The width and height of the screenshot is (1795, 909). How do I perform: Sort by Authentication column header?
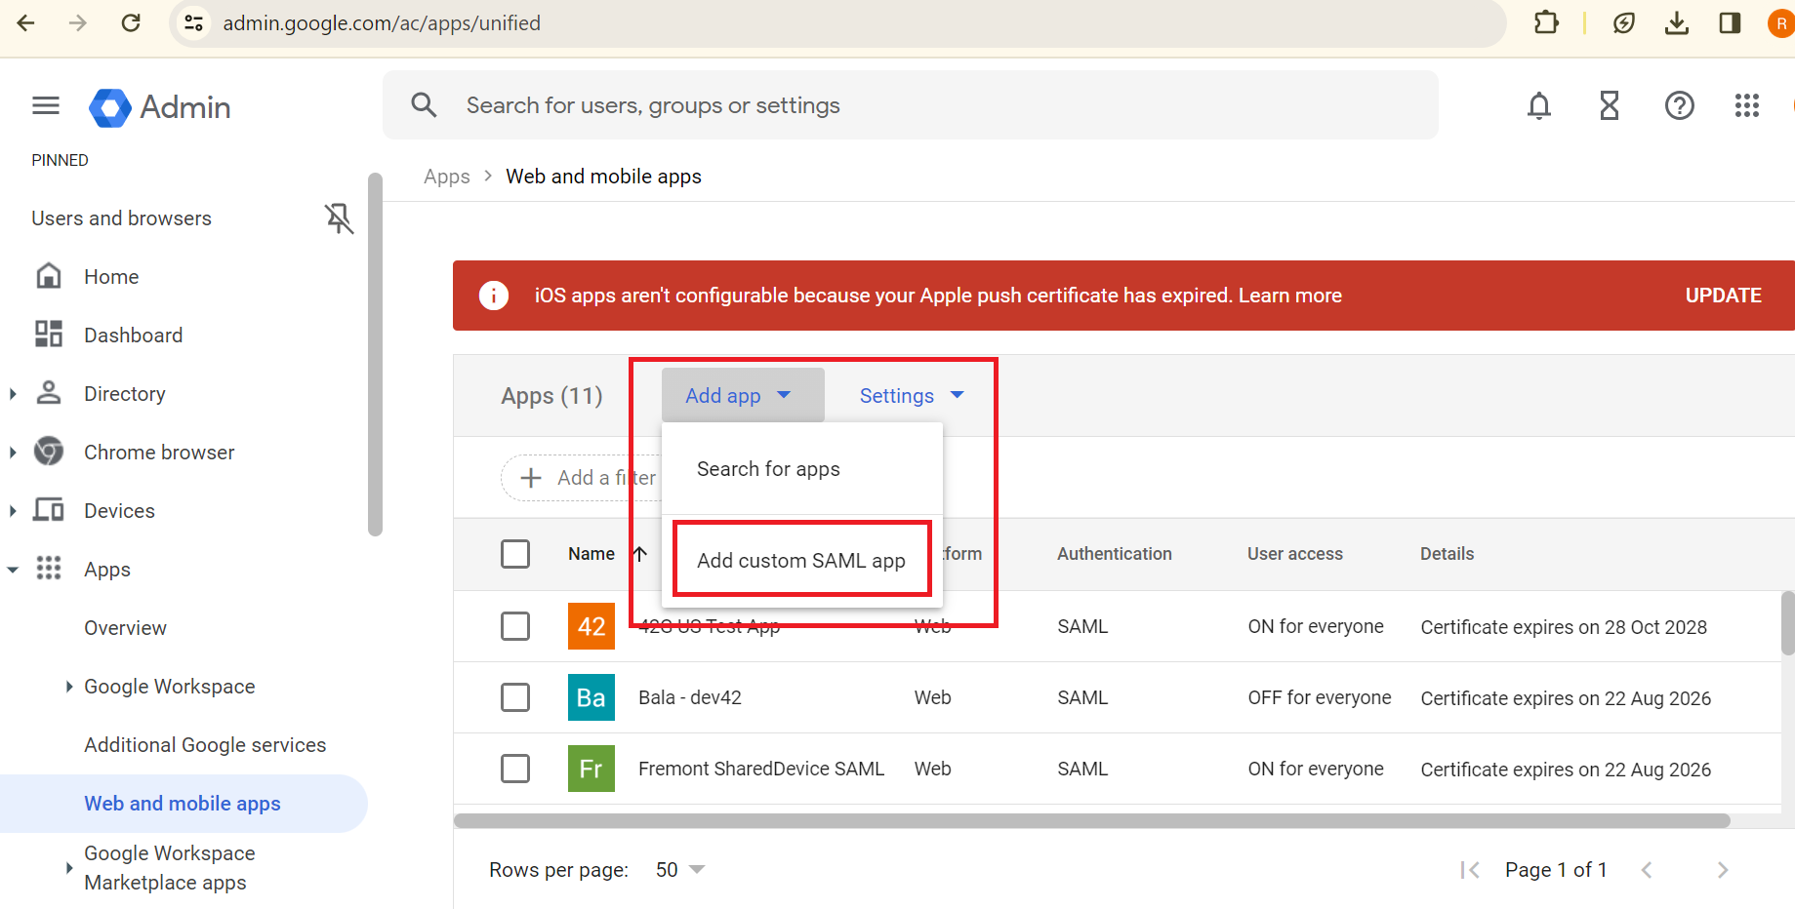(1115, 554)
